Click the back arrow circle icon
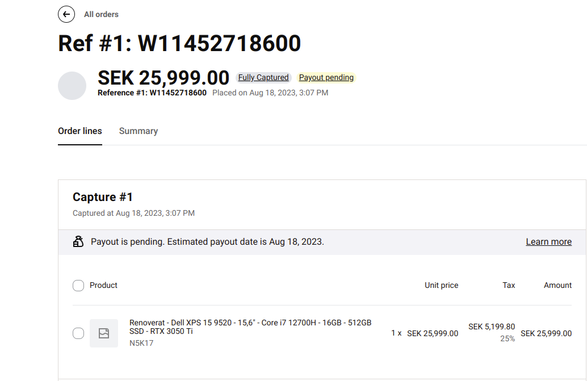The image size is (587, 381). [66, 14]
